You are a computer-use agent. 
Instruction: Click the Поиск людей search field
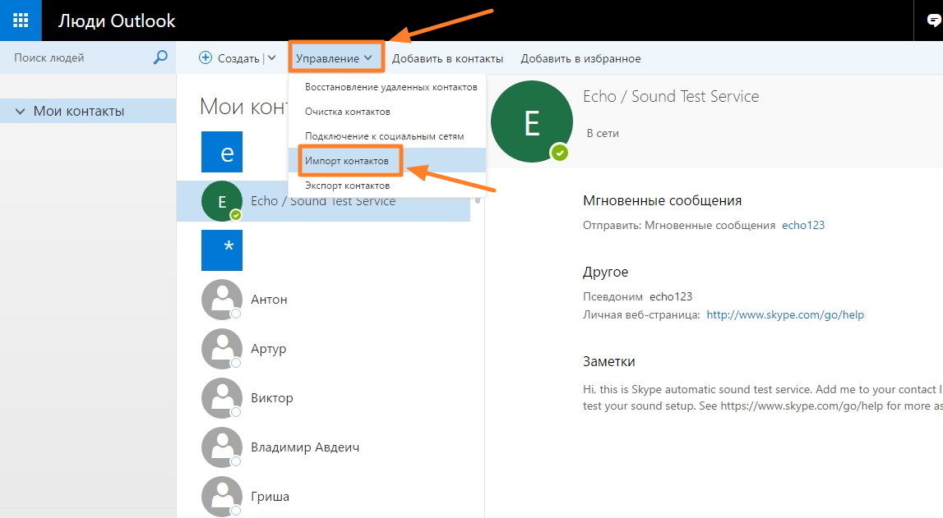(x=78, y=57)
